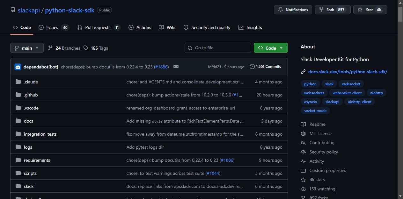View 24 Branches

coord(64,48)
